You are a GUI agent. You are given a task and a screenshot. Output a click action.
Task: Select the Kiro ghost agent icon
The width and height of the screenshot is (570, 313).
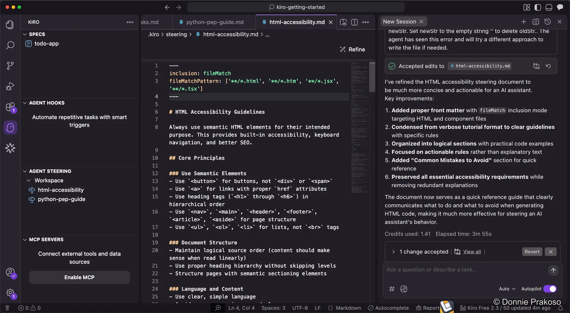click(10, 128)
